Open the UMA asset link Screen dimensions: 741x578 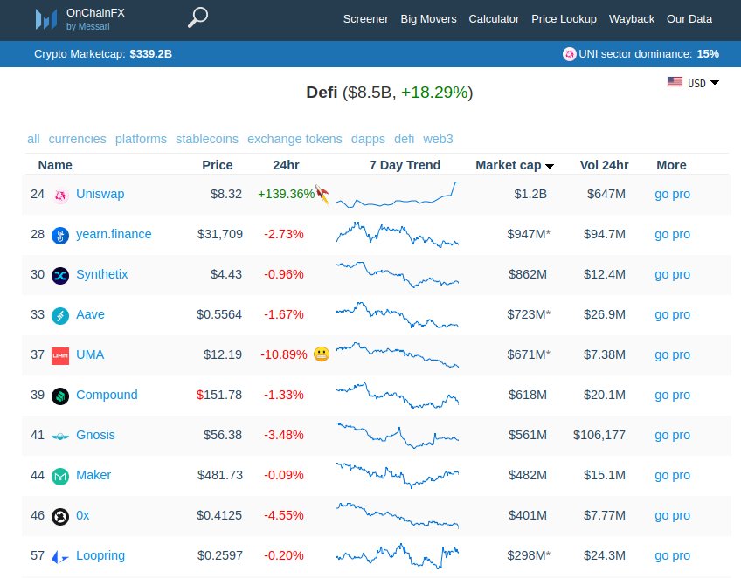[x=90, y=354]
